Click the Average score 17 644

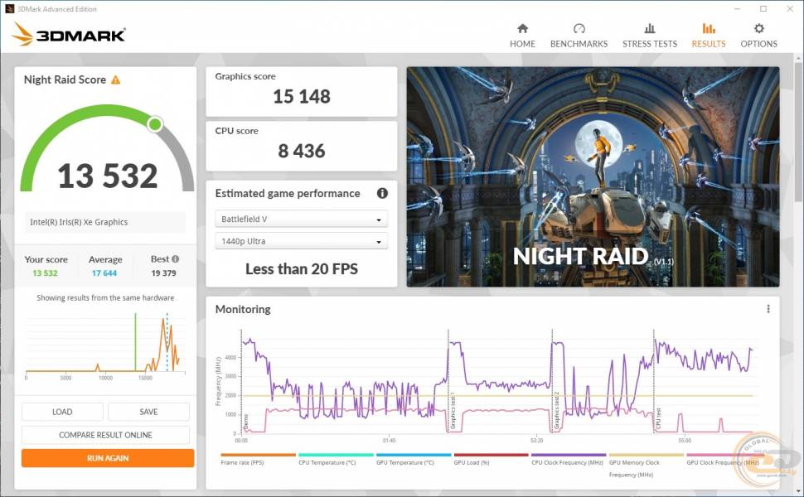[x=104, y=273]
